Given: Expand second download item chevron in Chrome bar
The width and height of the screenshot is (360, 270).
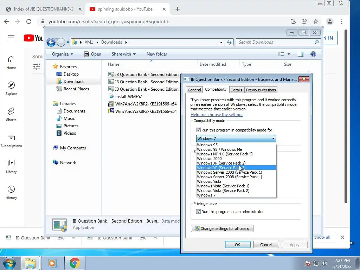Looking at the screenshot, I should tap(155, 238).
